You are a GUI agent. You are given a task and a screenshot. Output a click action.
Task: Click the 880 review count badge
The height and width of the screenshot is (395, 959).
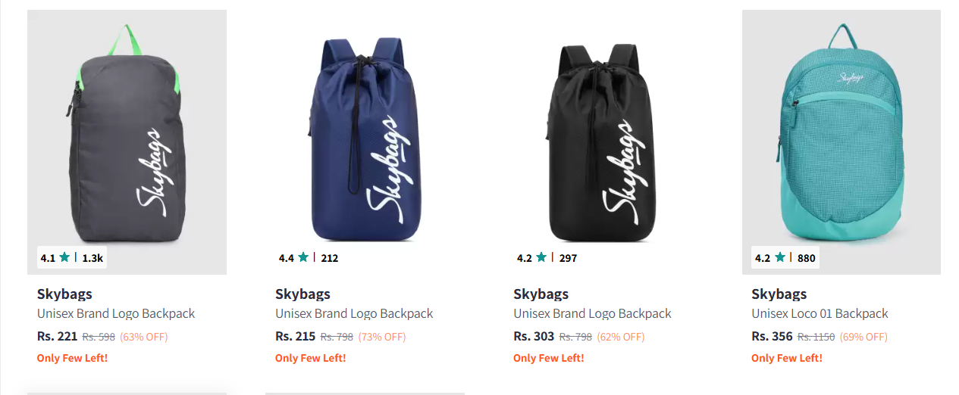tap(807, 258)
